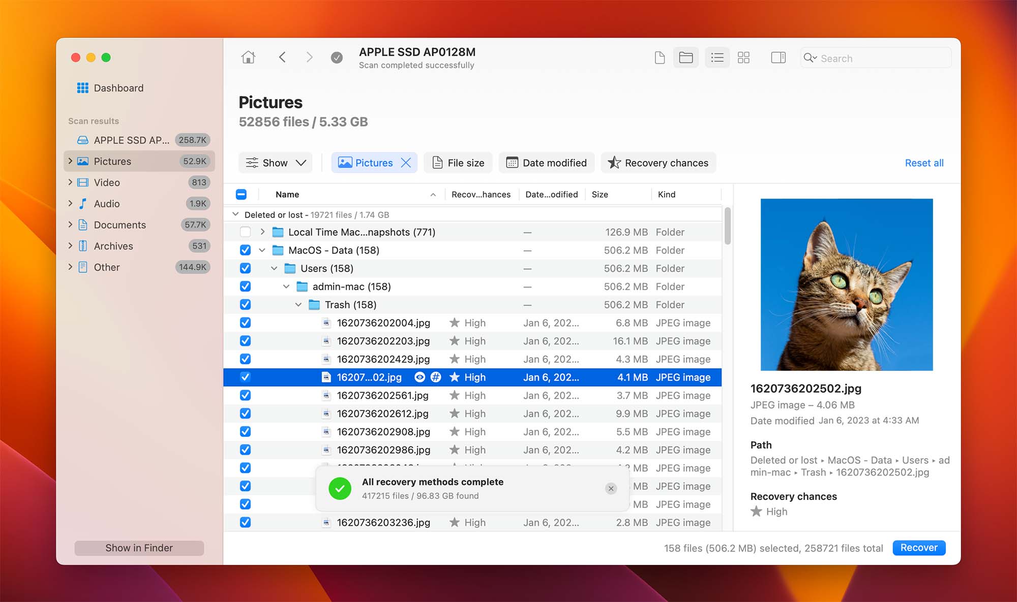Uncheck the admin-mac (158) checkbox
Screen dimensions: 1017x602
click(x=245, y=287)
